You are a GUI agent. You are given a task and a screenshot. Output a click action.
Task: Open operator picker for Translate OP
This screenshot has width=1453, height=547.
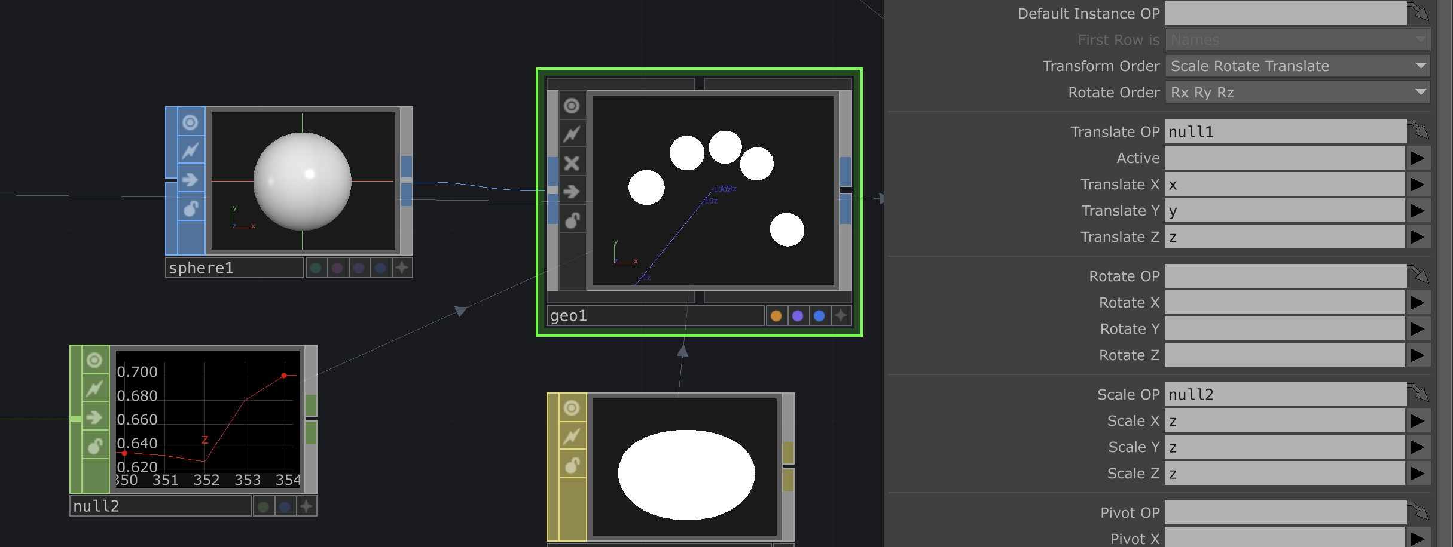1418,130
